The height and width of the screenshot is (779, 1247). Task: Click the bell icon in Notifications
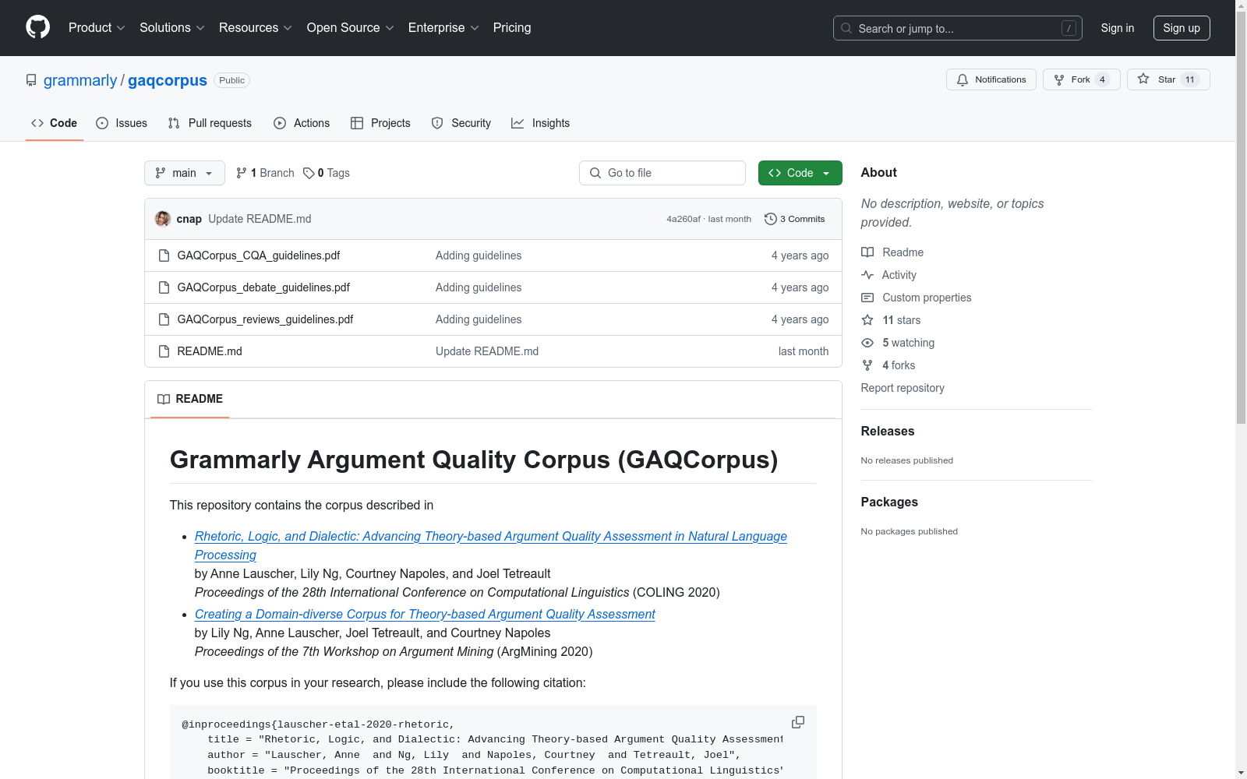(x=963, y=79)
